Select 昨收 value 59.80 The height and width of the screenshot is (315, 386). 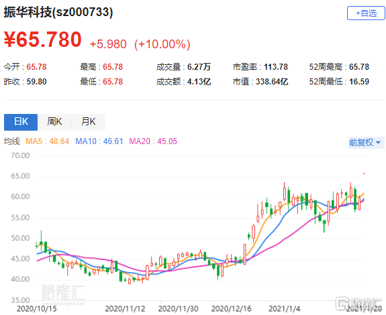click(36, 82)
